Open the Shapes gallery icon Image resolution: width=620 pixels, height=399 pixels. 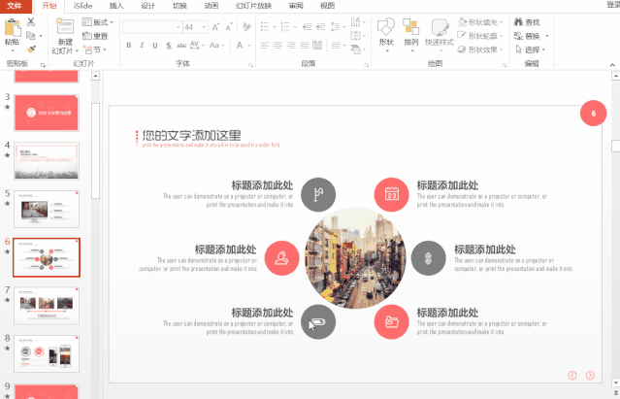[386, 27]
